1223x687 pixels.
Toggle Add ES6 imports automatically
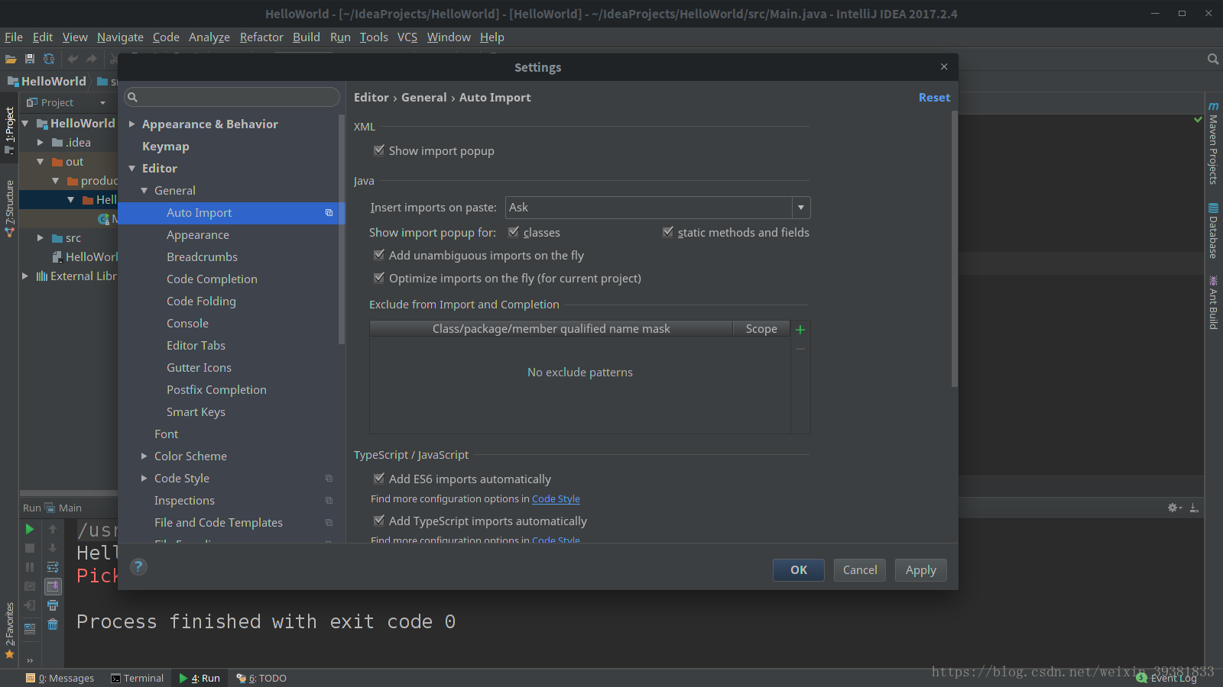(379, 479)
